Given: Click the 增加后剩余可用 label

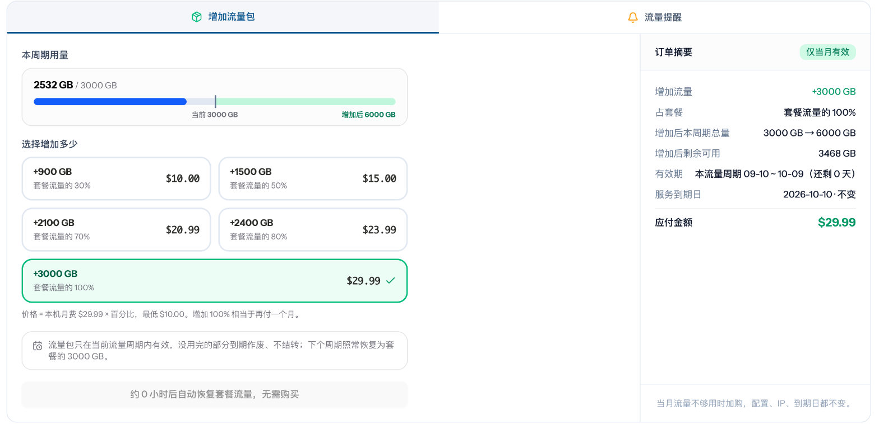Looking at the screenshot, I should [688, 153].
